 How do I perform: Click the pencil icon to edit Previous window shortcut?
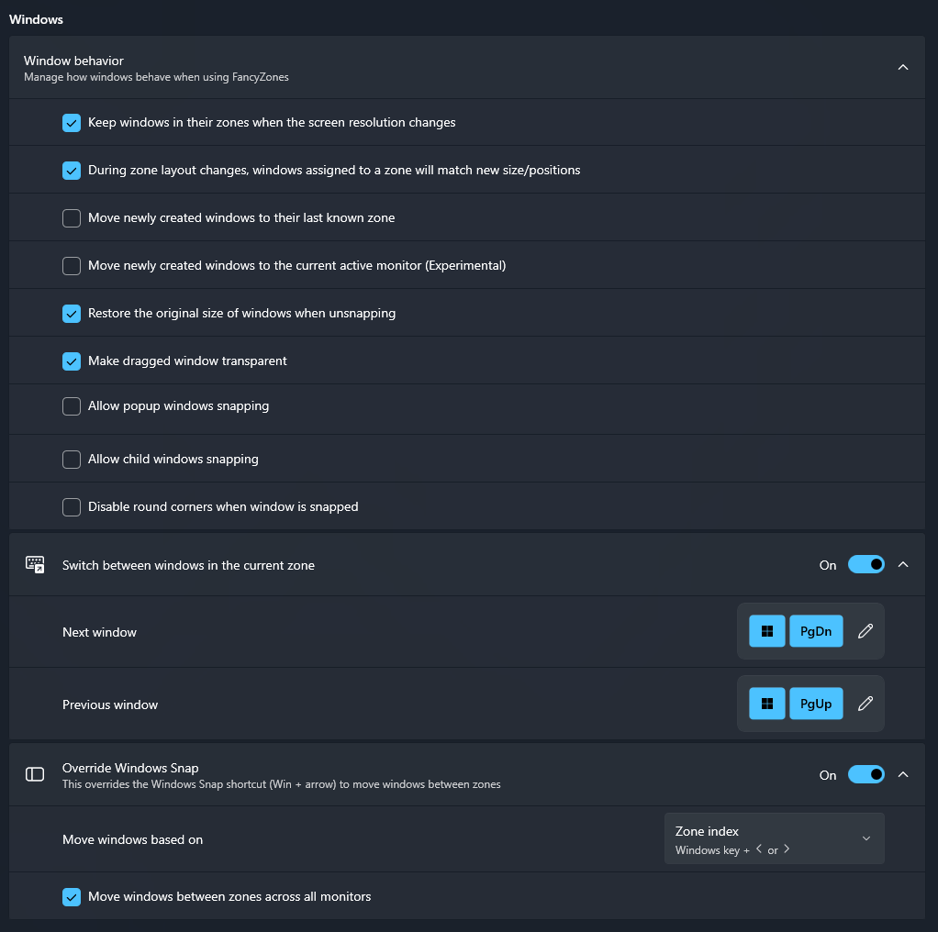[x=864, y=704]
